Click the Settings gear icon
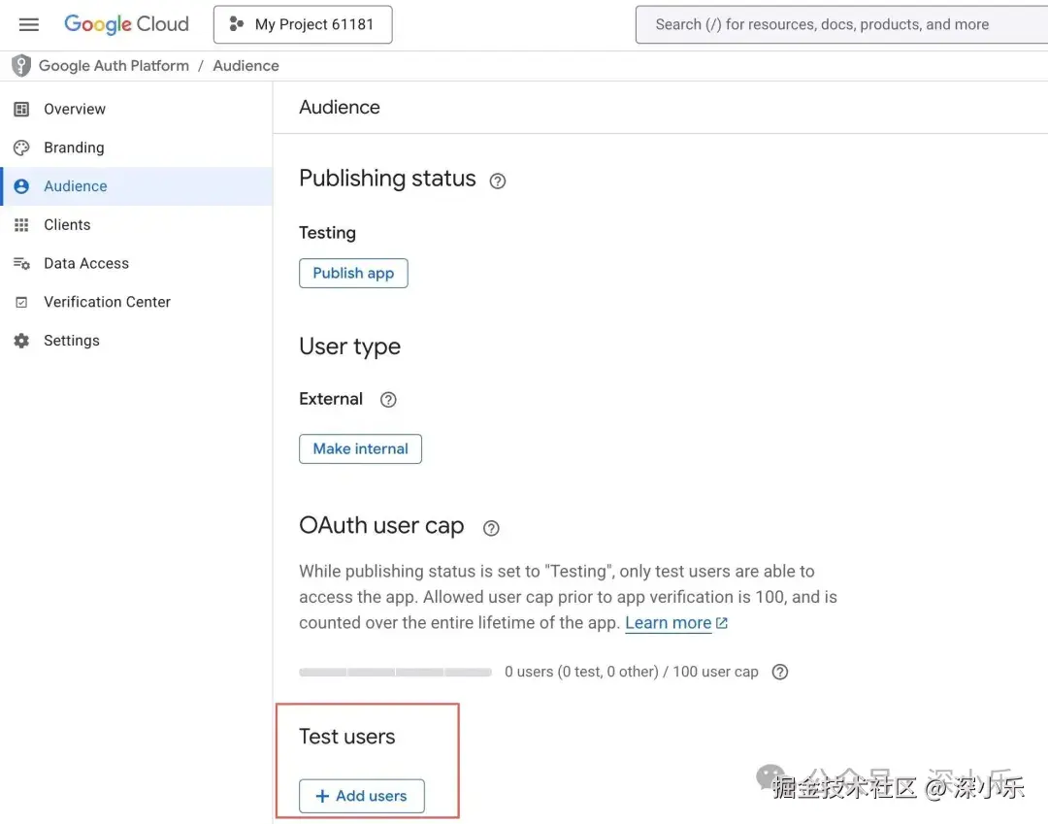 click(x=21, y=342)
